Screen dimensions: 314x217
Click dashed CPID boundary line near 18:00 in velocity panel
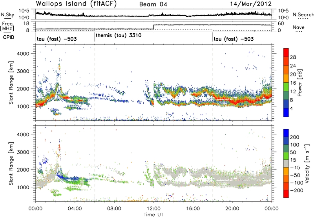coord(213,163)
